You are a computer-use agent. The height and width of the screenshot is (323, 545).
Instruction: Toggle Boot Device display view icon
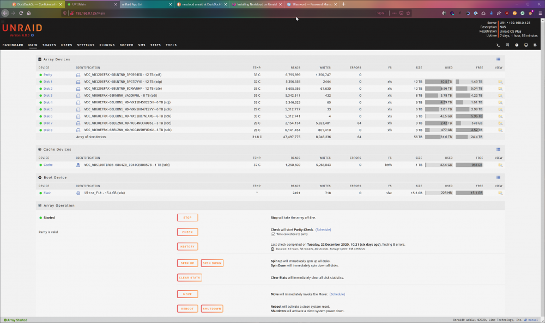498,178
